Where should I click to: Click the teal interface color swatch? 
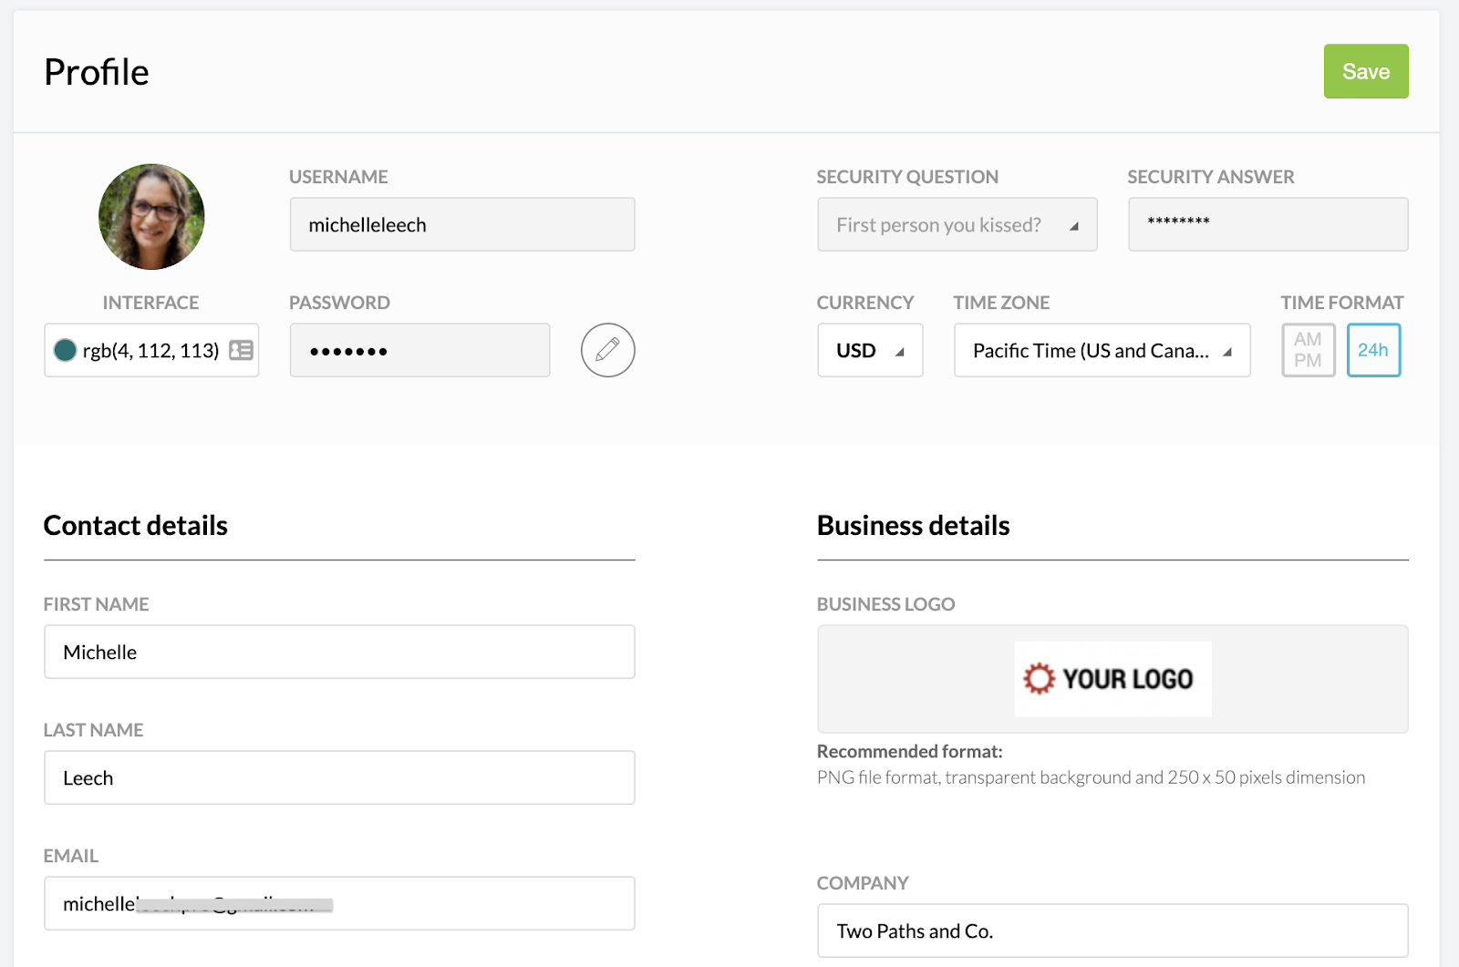pos(65,350)
